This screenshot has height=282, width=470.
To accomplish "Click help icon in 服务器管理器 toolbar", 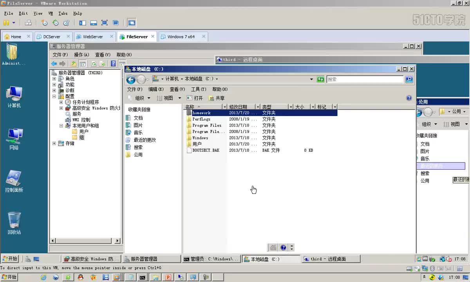I will (113, 64).
